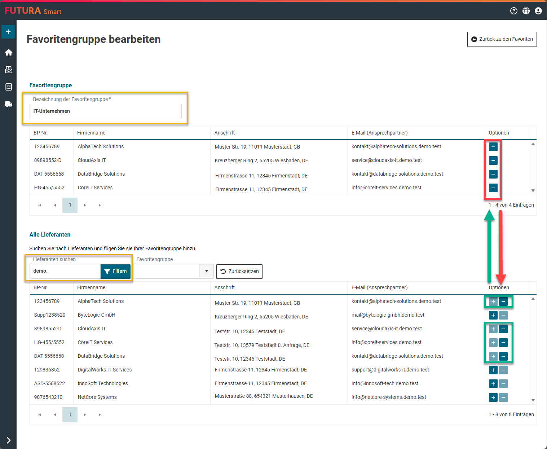The image size is (547, 449).
Task: Click the plus button in left sidebar
Action: pos(8,32)
